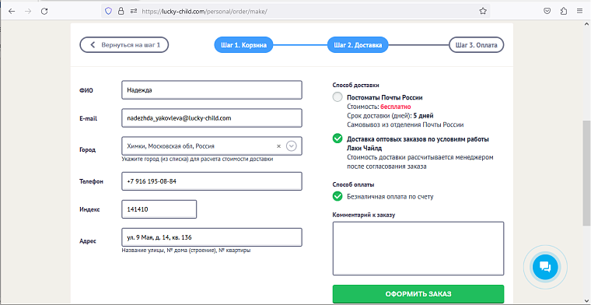591x305 pixels.
Task: Click the Адрес label
Action: 88,241
